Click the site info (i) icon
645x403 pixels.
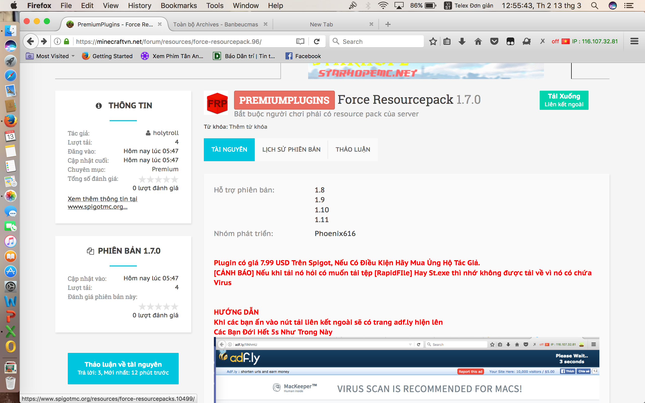click(57, 42)
